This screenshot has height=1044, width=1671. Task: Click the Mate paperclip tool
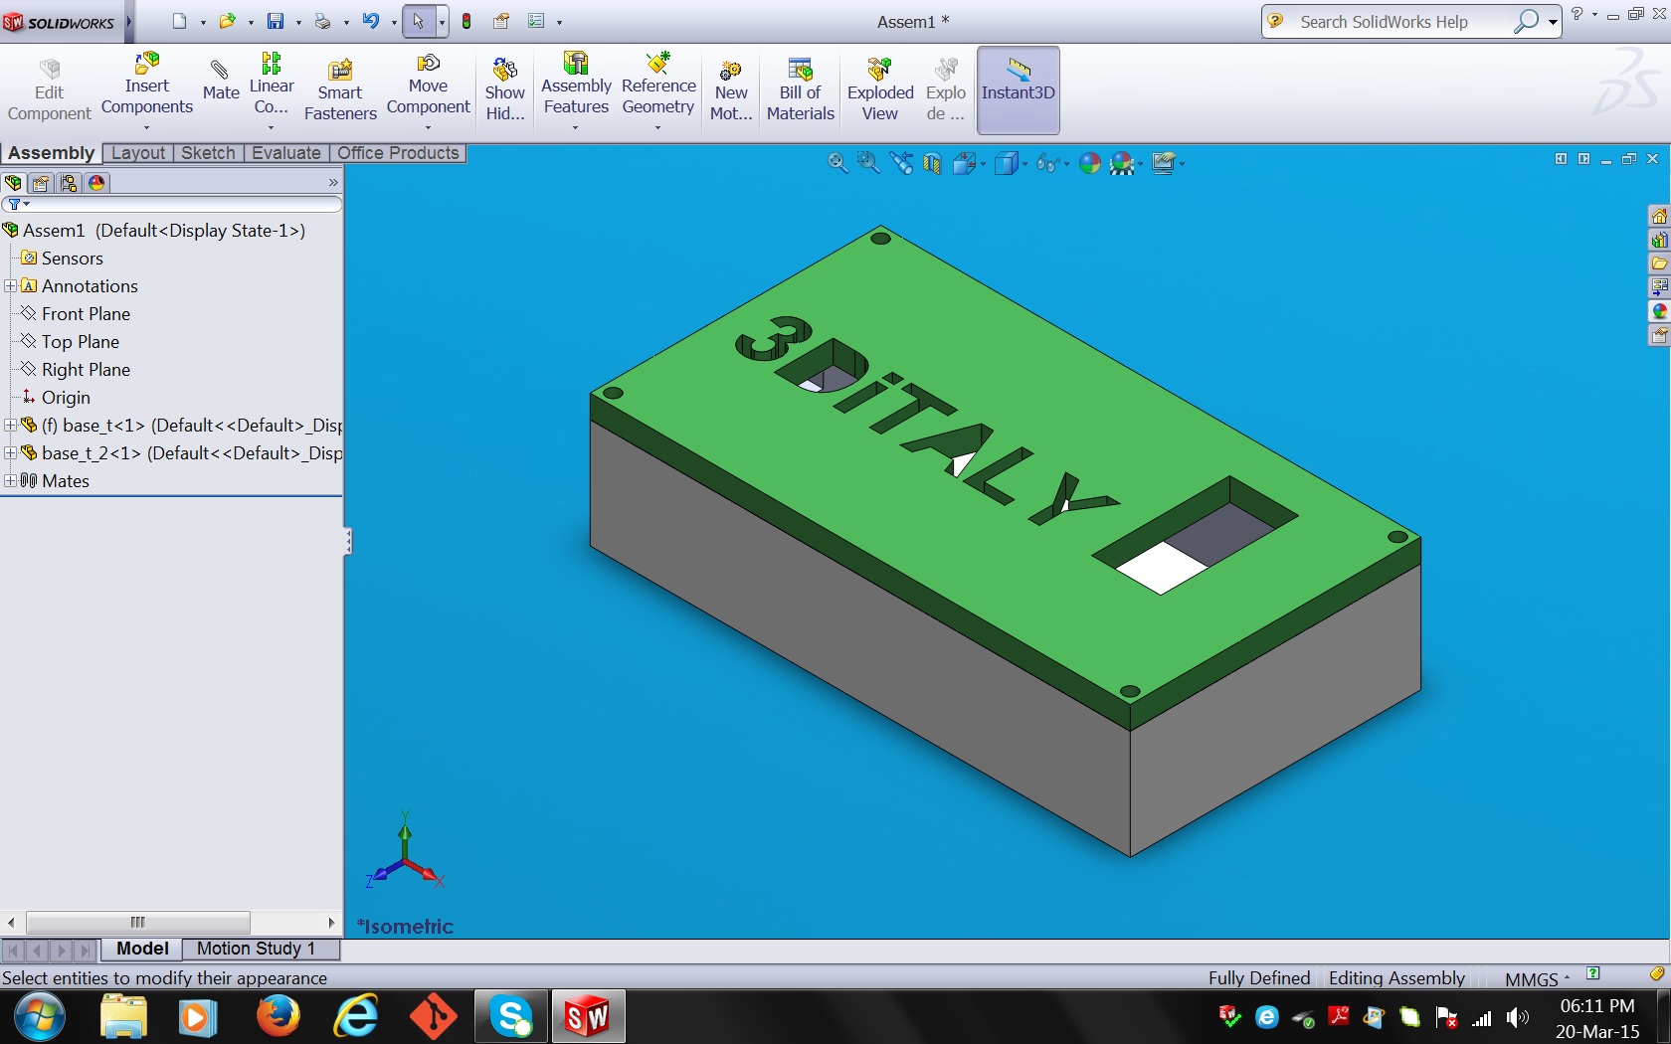click(221, 81)
